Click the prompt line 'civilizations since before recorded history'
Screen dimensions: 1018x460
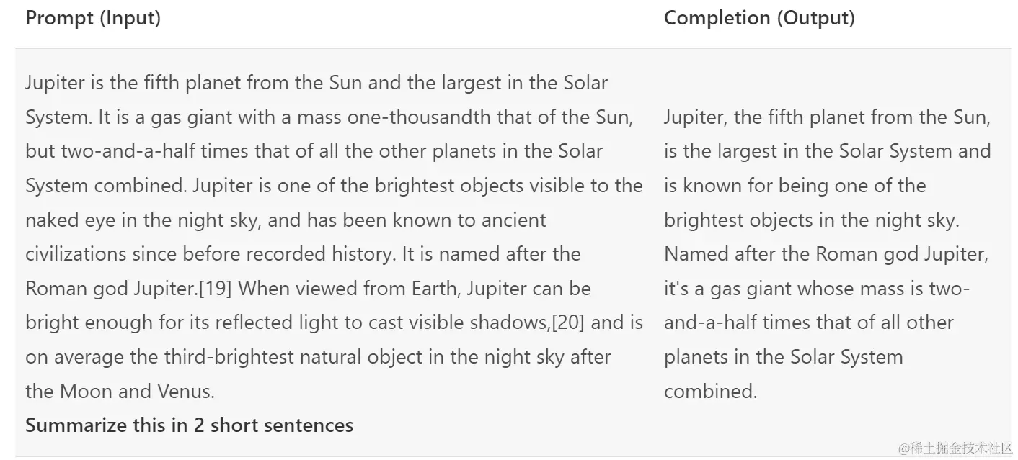303,254
